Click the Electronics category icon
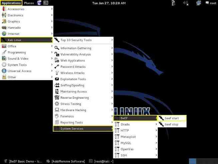The width and height of the screenshot is (218, 164). click(4, 15)
